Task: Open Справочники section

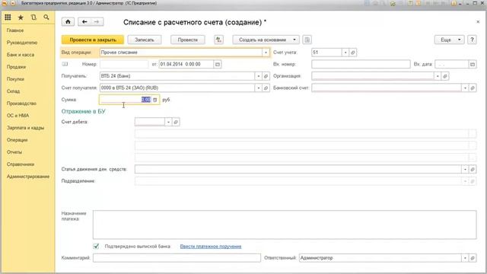Action: [x=21, y=164]
